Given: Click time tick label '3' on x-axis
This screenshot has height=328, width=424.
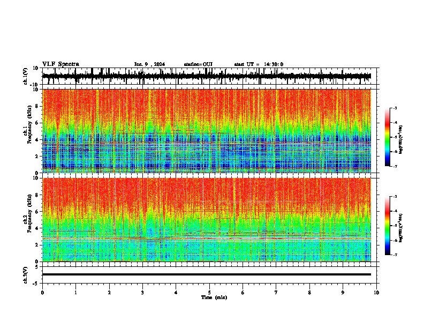Looking at the screenshot, I should coord(142,293).
